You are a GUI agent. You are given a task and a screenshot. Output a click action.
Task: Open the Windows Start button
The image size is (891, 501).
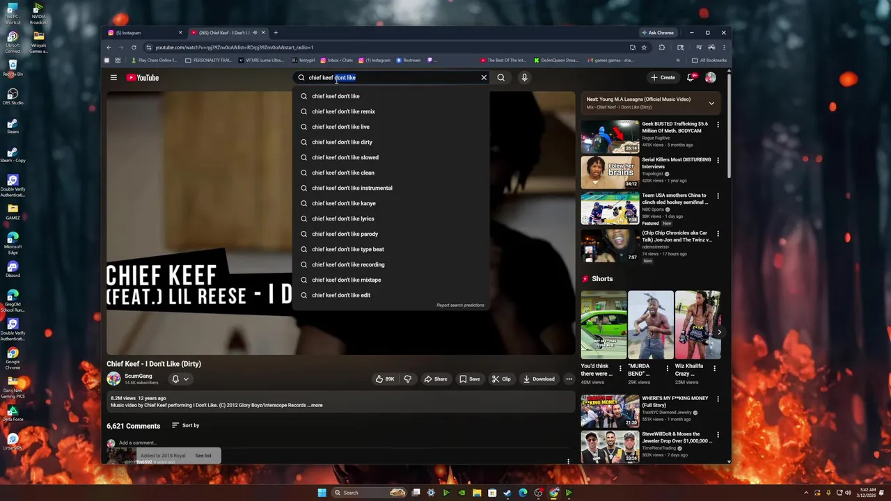[322, 493]
